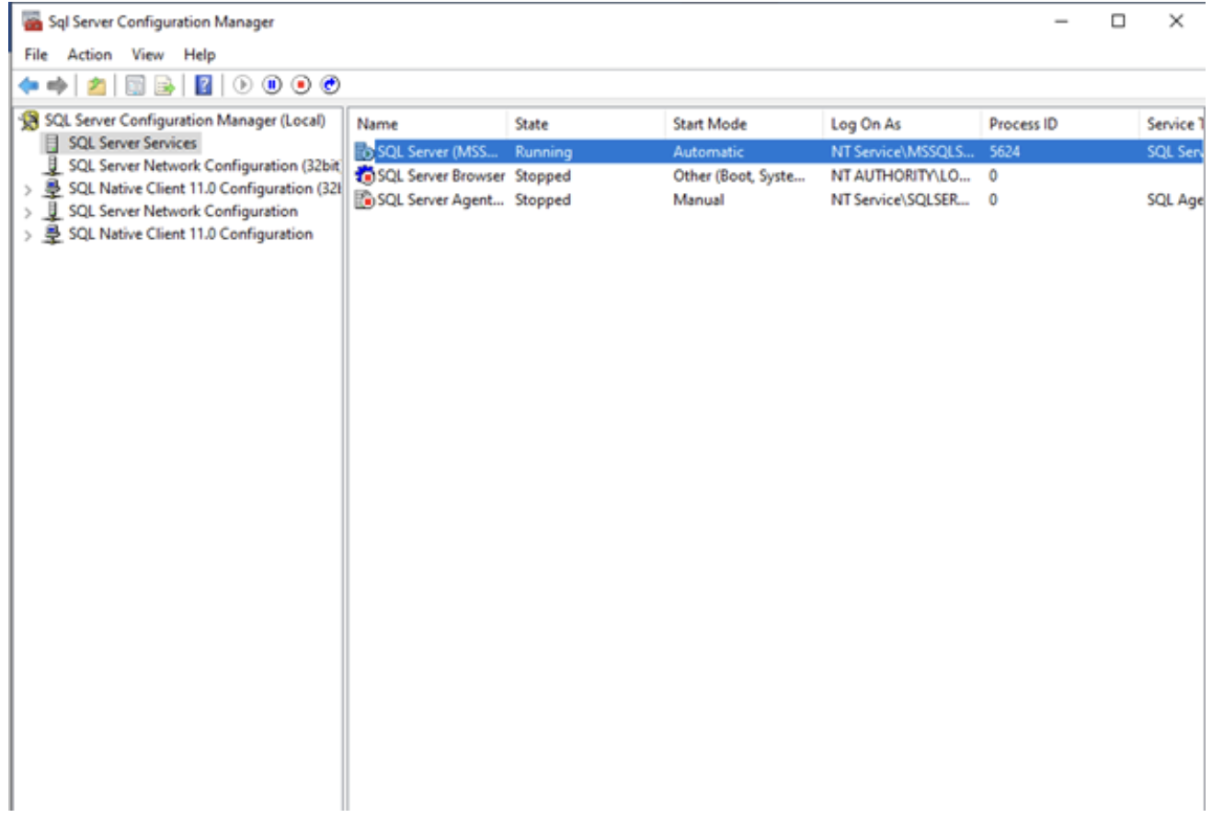Click the NT Service\MSSQLS... log on cell
Viewport: 1212px width, 818px height.
pyautogui.click(x=902, y=152)
